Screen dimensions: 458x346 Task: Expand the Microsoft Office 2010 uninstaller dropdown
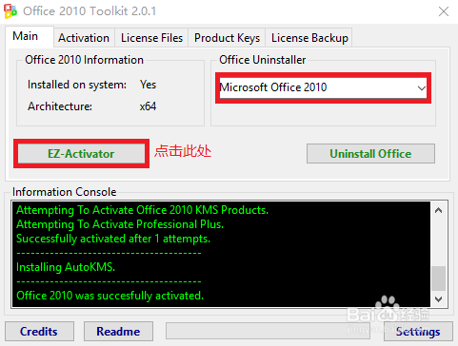point(323,87)
